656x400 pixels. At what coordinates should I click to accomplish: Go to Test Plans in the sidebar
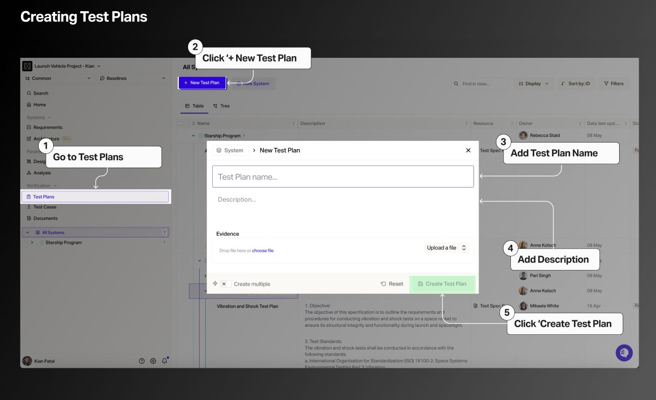point(95,197)
